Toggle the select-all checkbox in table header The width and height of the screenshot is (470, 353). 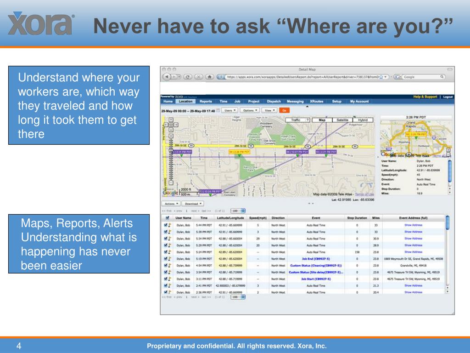(167, 218)
